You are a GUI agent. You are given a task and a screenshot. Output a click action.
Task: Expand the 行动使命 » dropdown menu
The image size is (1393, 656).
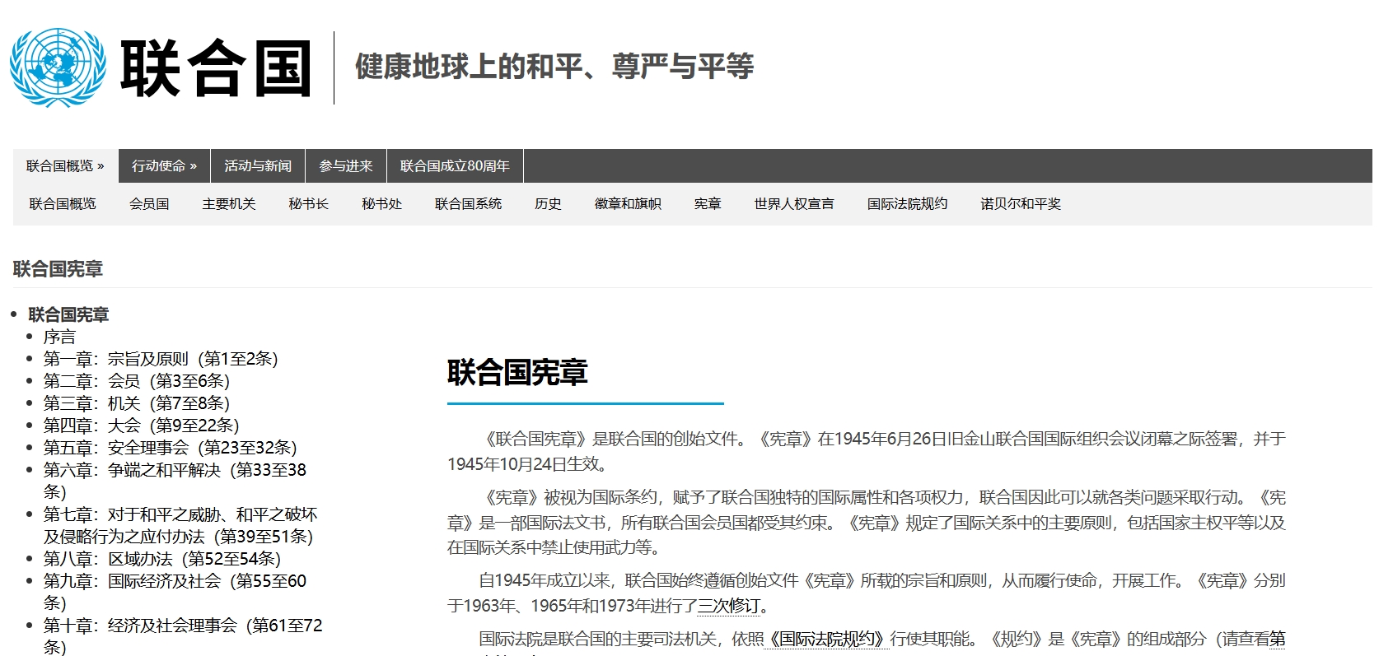[x=164, y=166]
